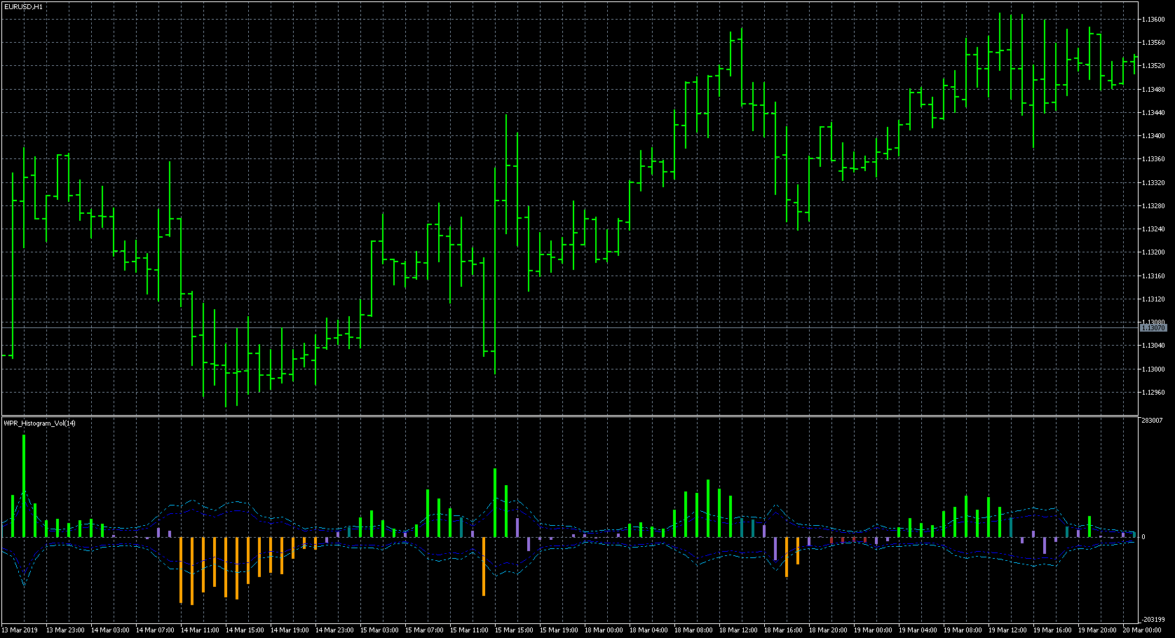Click the 13 Mar 2019 date label
Viewport: 1175px width, 638px height.
pos(21,630)
